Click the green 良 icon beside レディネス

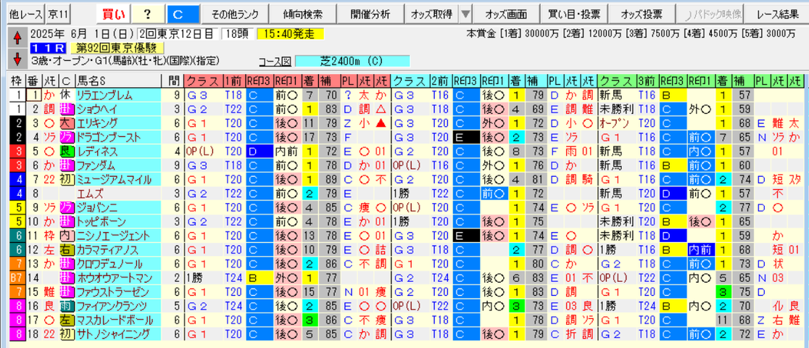click(66, 152)
